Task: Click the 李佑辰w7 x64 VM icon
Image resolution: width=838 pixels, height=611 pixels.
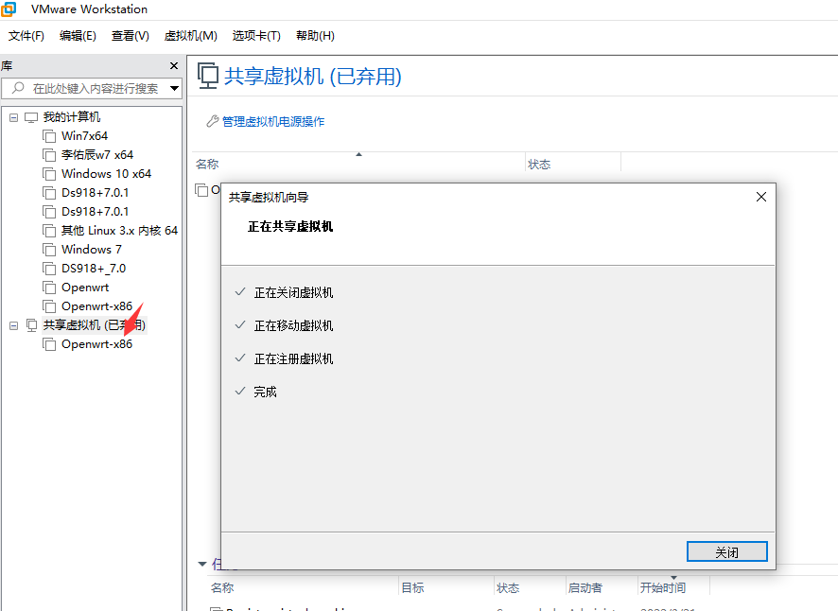Action: click(49, 155)
